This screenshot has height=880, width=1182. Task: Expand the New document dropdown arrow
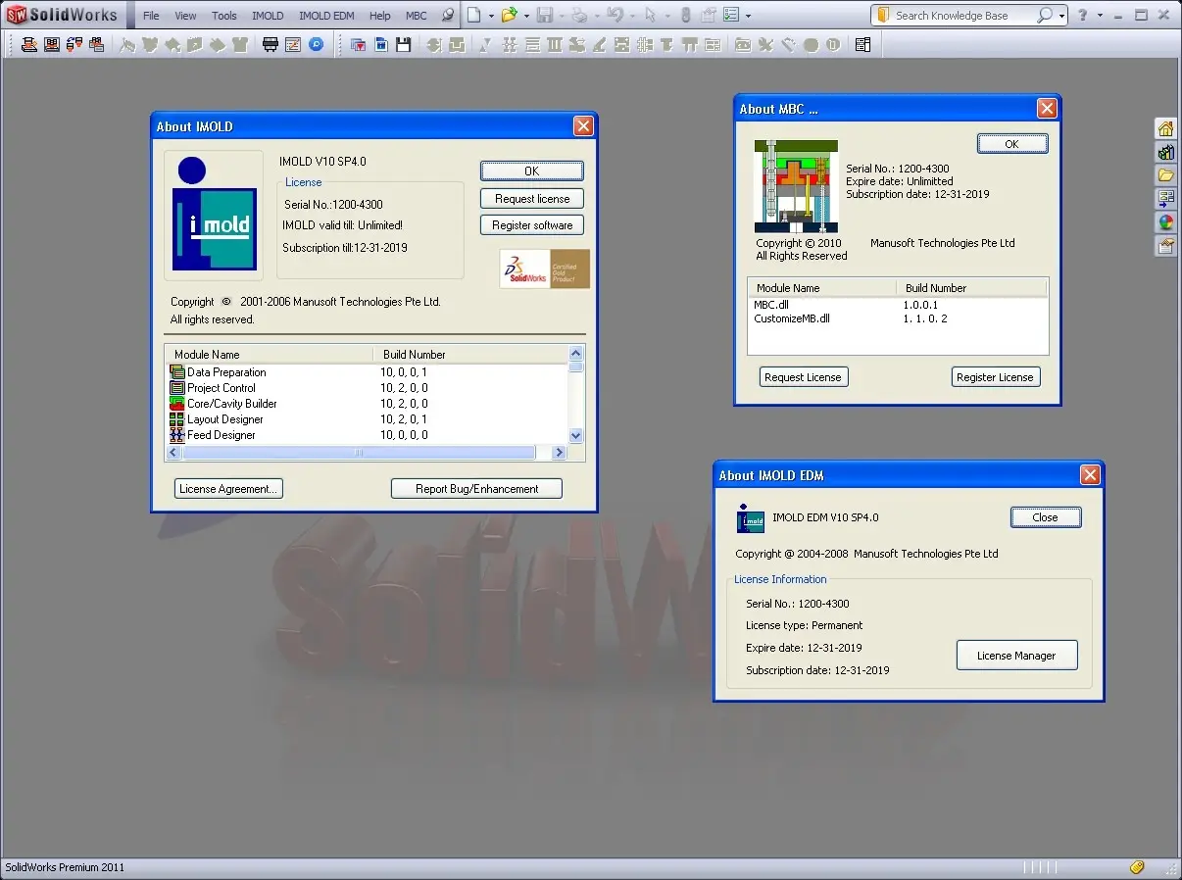[491, 16]
